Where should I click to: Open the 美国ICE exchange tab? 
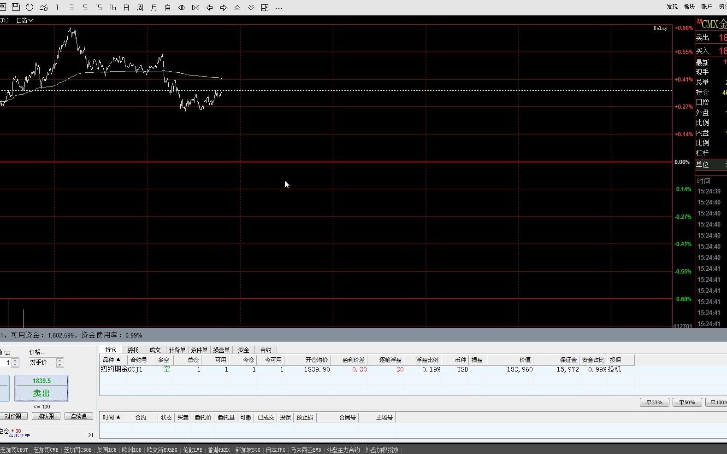pyautogui.click(x=106, y=450)
